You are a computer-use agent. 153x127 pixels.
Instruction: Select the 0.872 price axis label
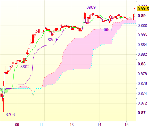tap(142, 103)
